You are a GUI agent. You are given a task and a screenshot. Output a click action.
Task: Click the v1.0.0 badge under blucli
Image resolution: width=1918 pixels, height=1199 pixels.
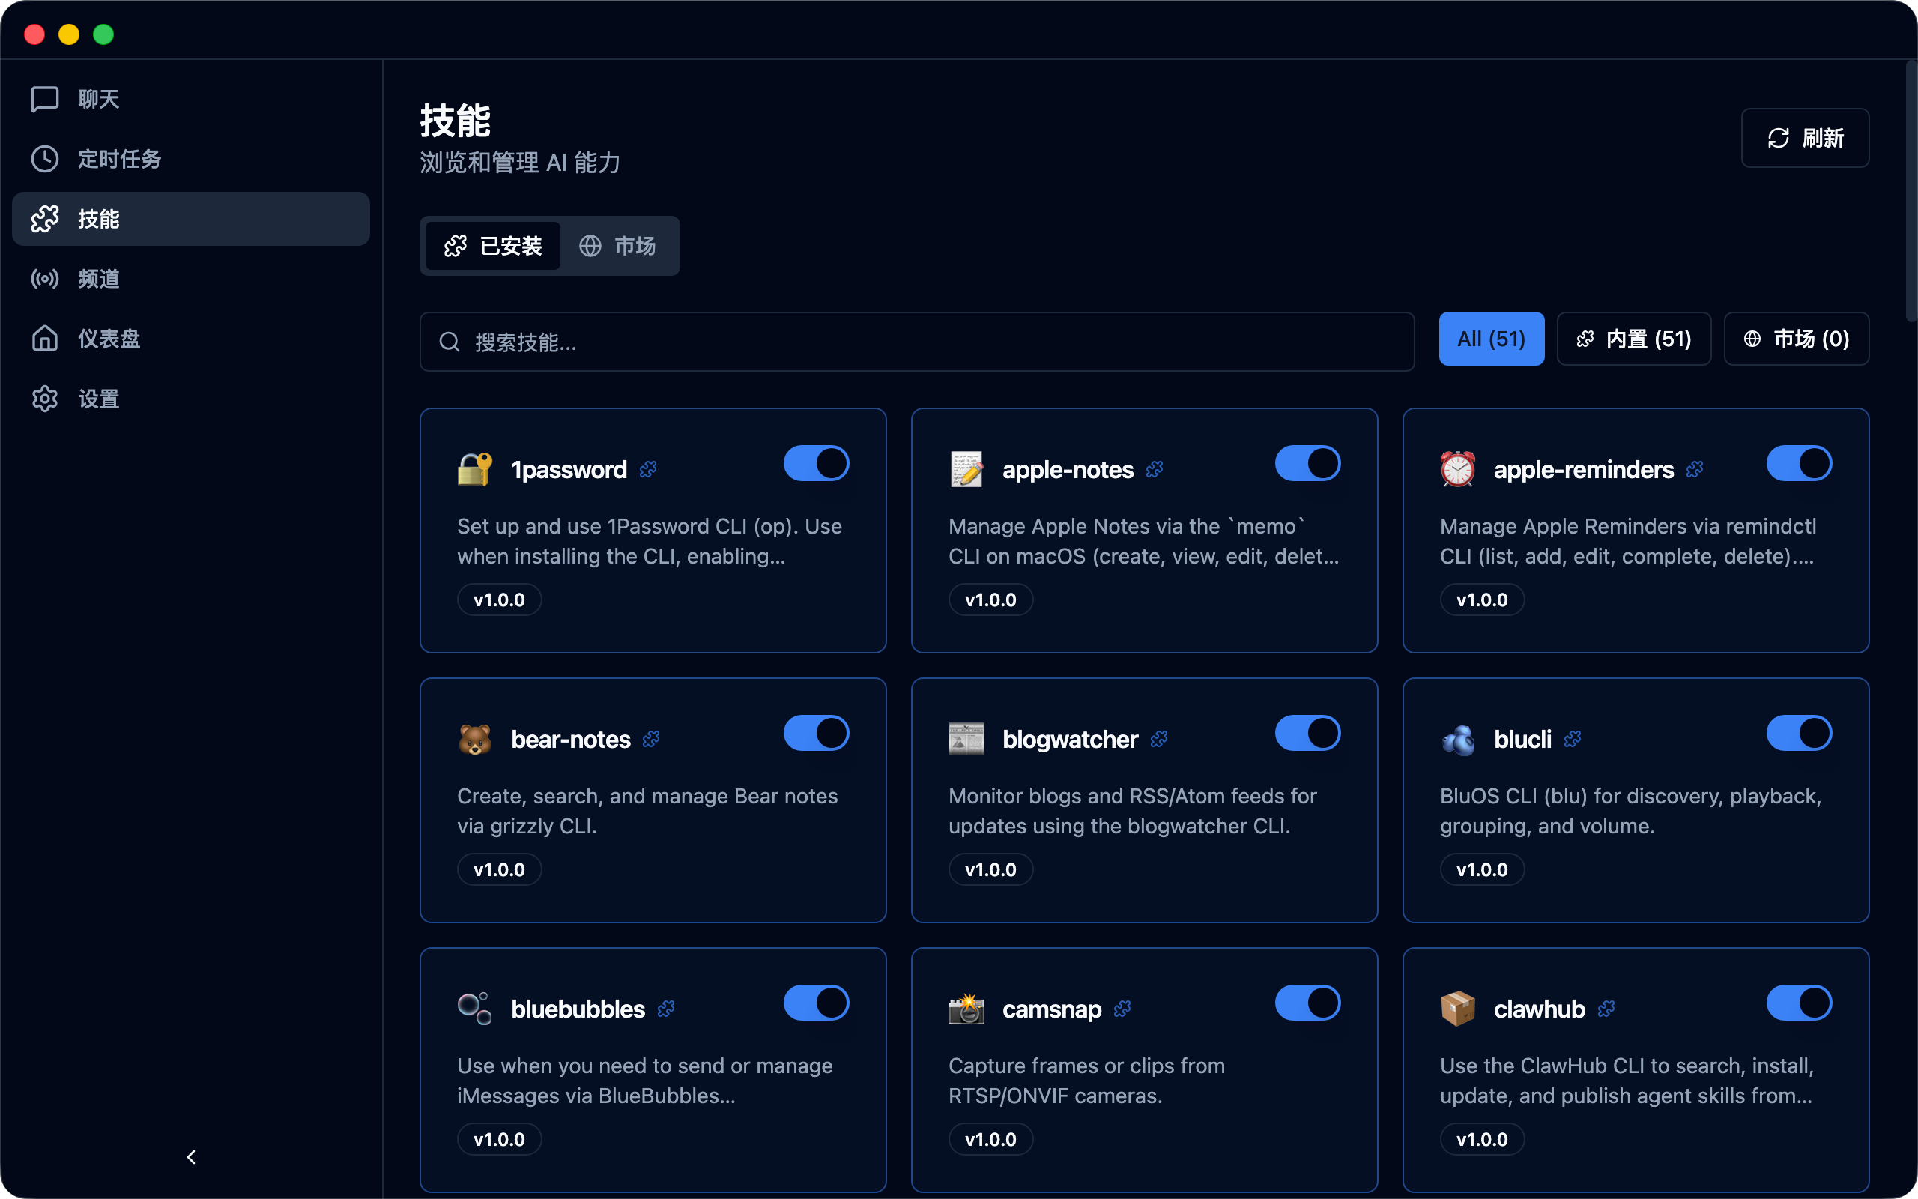pyautogui.click(x=1481, y=869)
